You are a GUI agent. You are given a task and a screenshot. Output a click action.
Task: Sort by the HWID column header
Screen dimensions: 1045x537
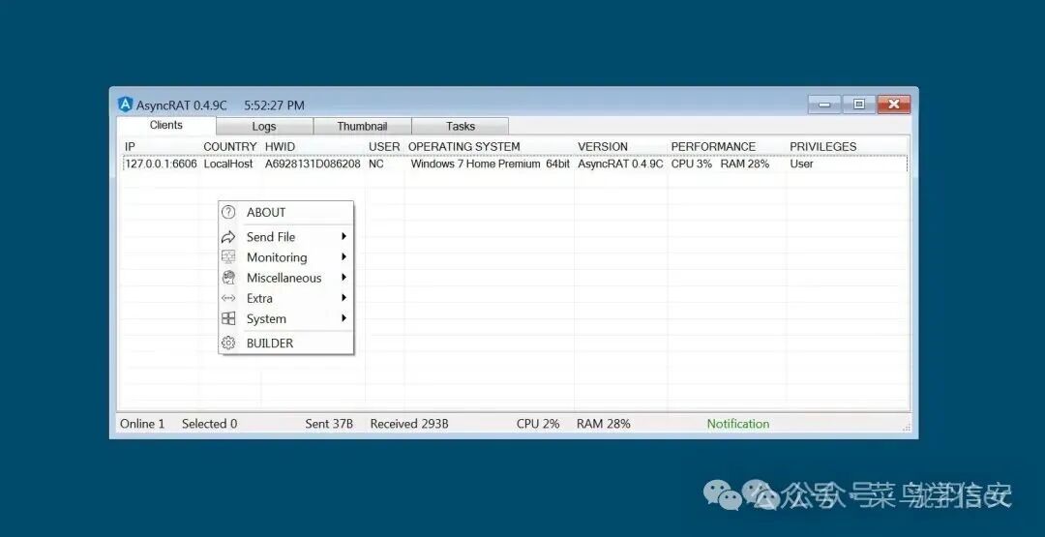280,146
